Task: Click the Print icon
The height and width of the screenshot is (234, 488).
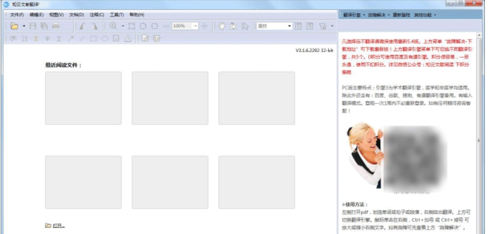Action: (56, 26)
